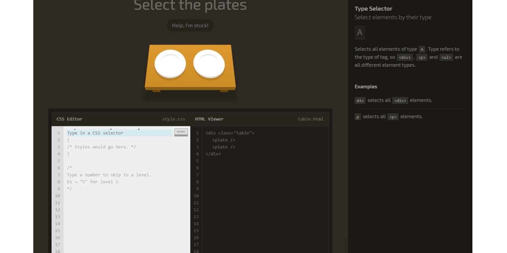Click the enter button in CSS Editor
The height and width of the screenshot is (253, 507).
pos(181,132)
